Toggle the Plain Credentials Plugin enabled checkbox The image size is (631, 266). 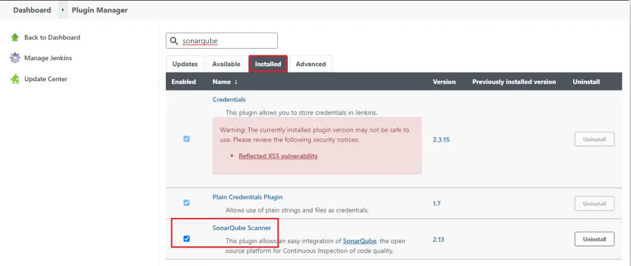[x=186, y=203]
